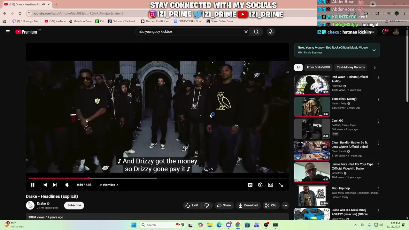The image size is (409, 230).
Task: Select the 'All' filter chip
Action: (x=298, y=67)
